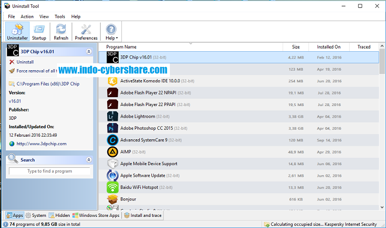The height and width of the screenshot is (228, 386).
Task: Refresh the program list
Action: (61, 32)
